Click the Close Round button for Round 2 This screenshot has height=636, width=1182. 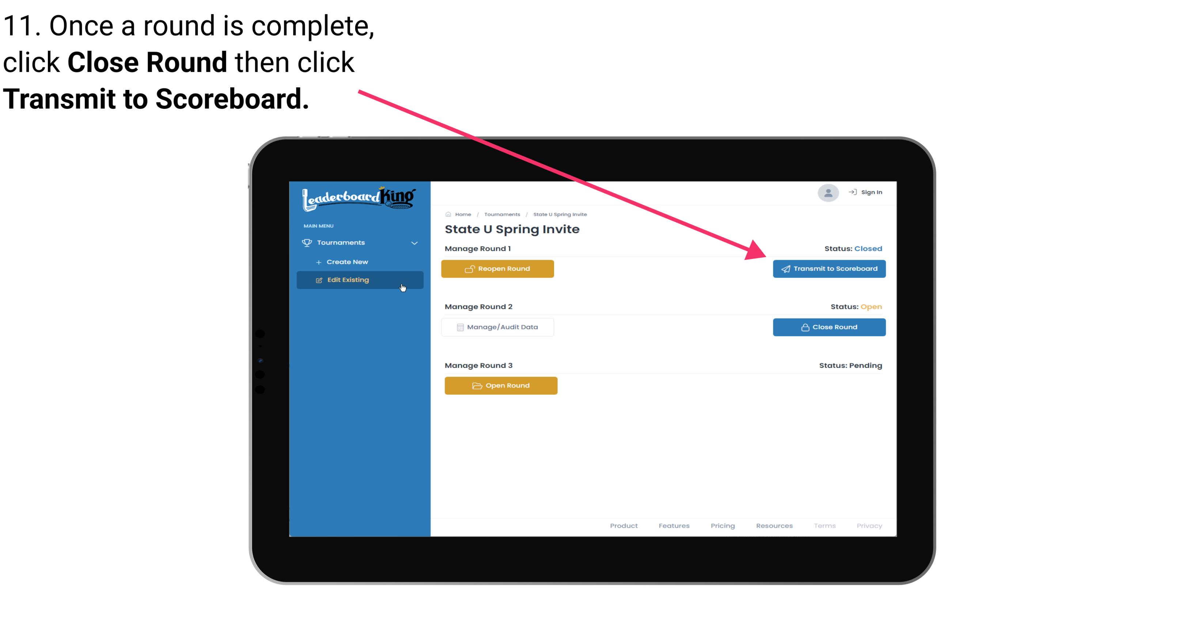coord(828,327)
